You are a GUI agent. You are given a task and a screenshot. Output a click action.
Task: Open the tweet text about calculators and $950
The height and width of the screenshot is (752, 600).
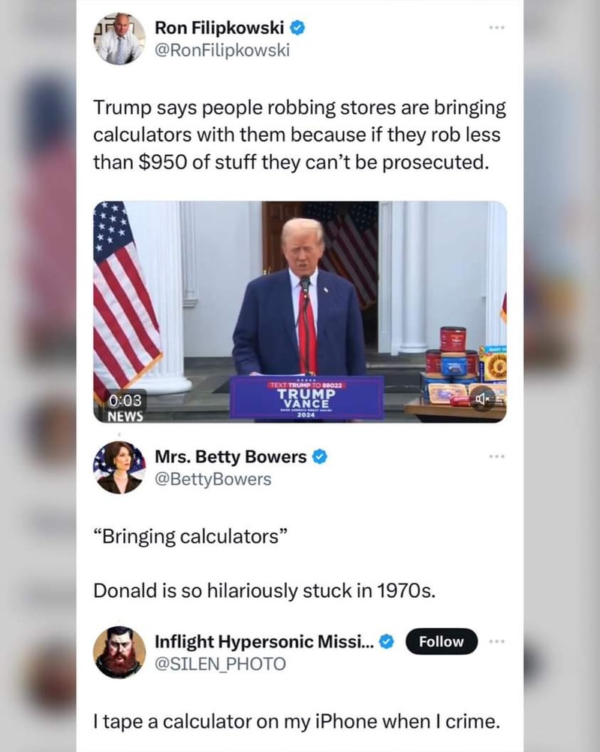point(300,135)
